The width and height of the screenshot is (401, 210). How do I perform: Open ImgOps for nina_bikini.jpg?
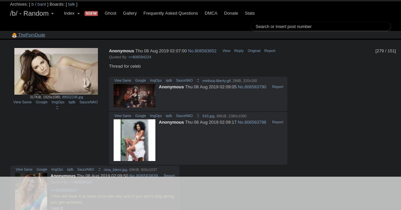click(x=57, y=170)
